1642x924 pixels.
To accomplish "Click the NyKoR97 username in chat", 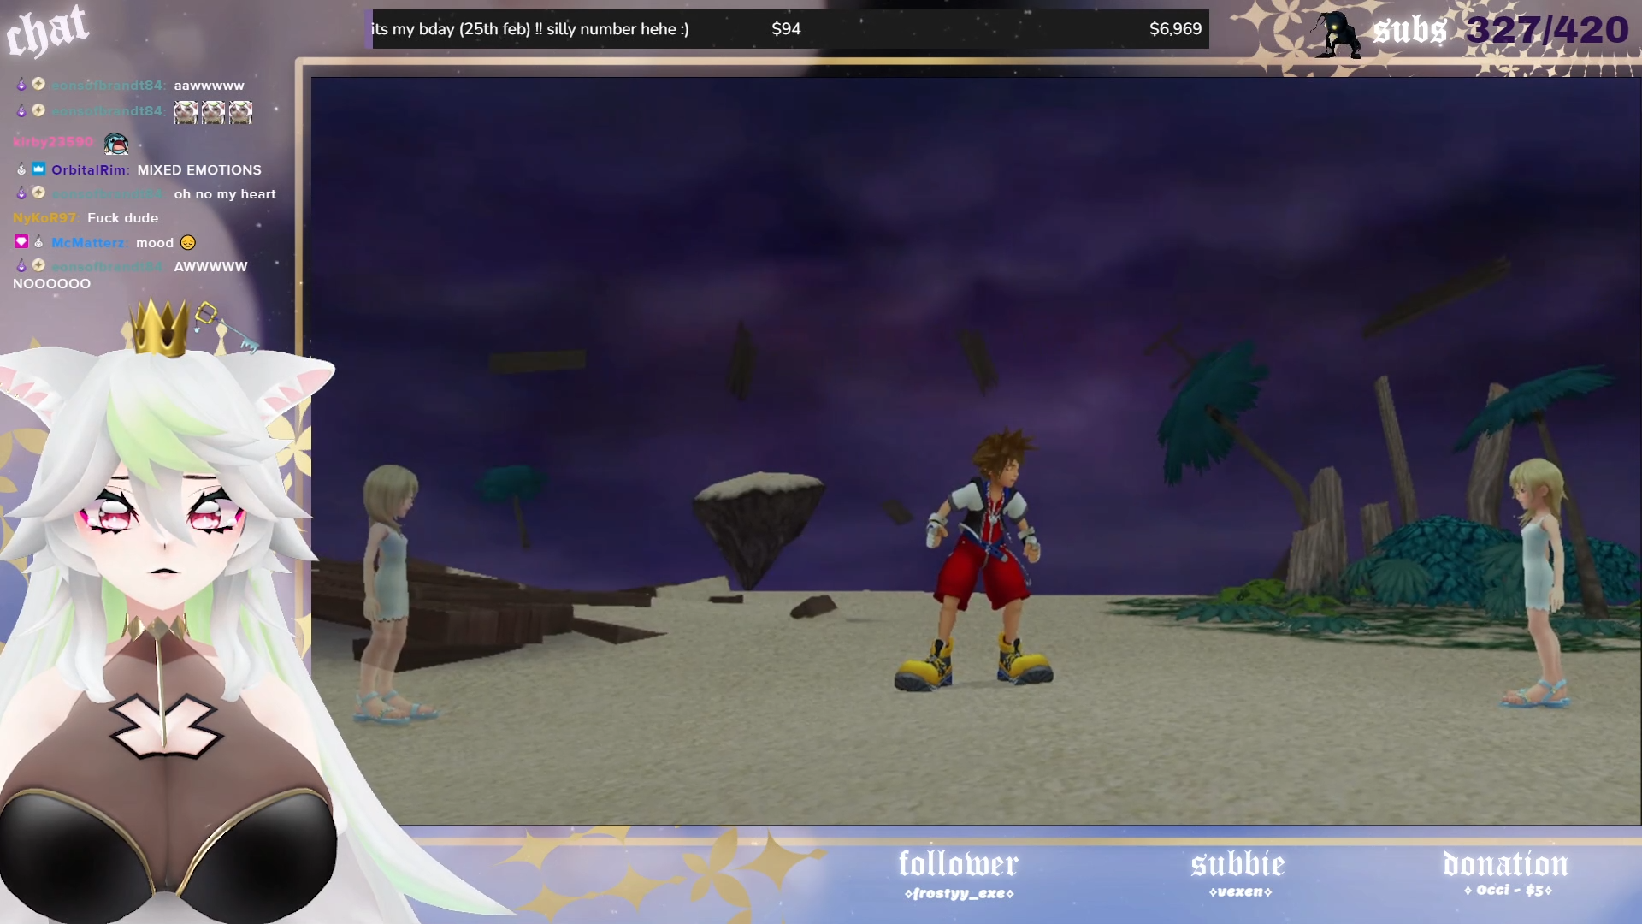I will pyautogui.click(x=44, y=218).
